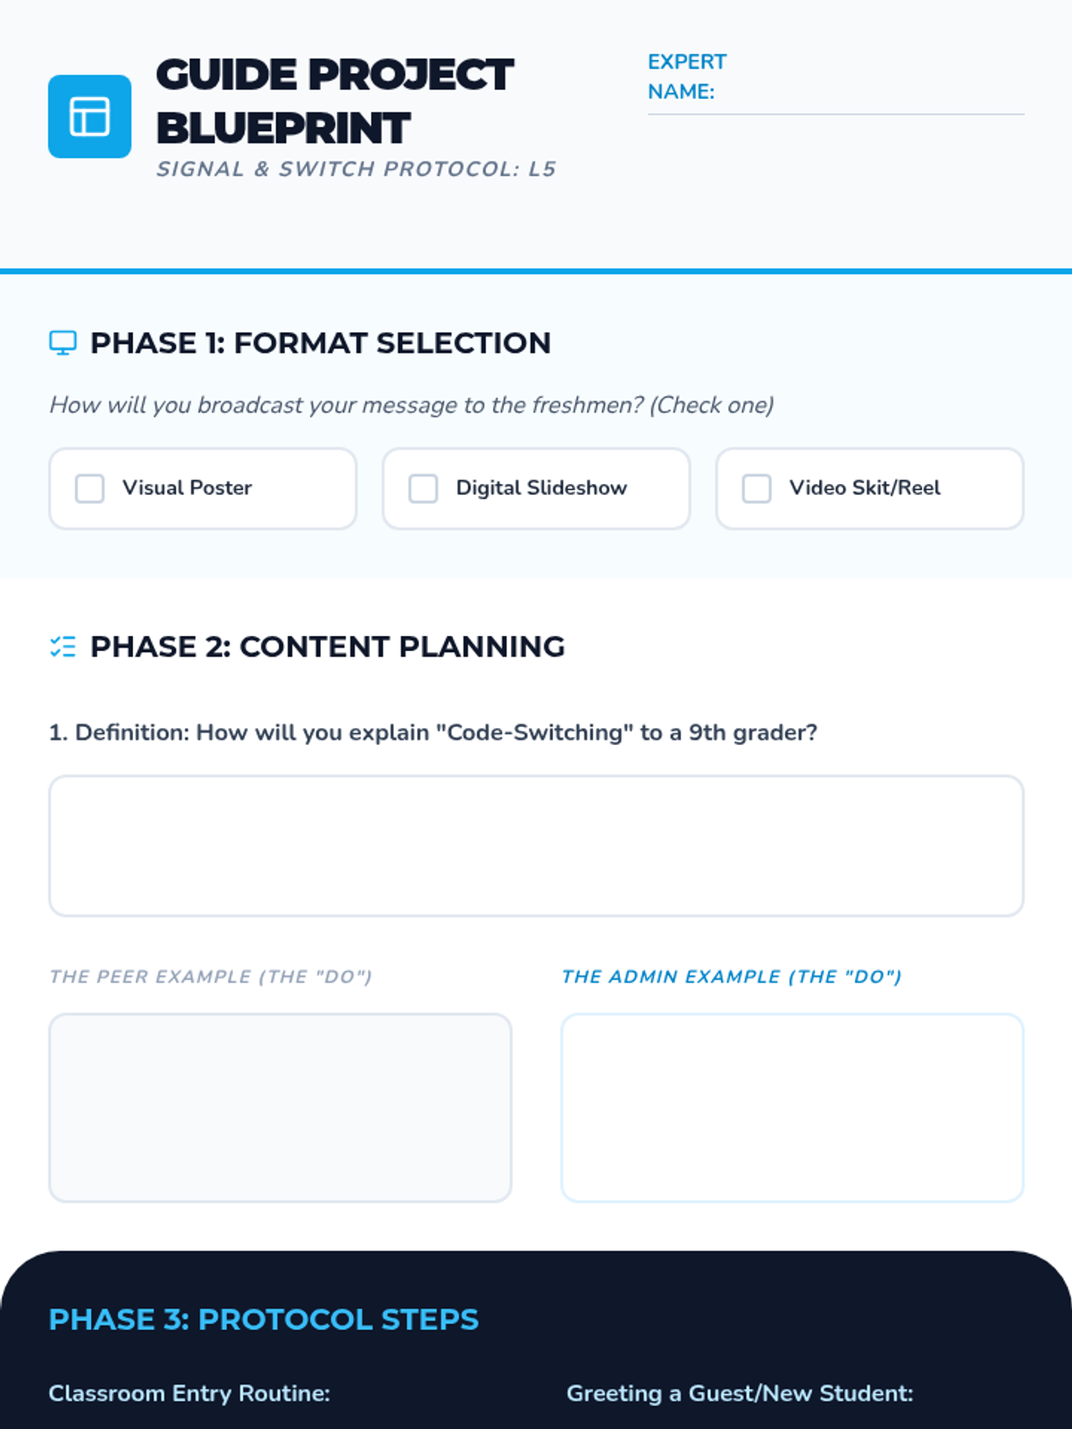
Task: Select the Video Skit/Reel option card
Action: coord(869,489)
